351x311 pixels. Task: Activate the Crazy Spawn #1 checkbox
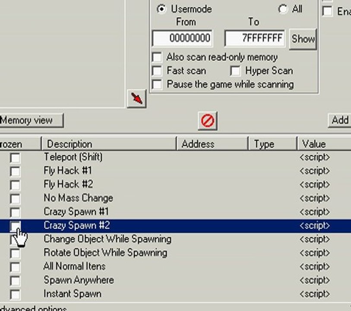click(15, 212)
